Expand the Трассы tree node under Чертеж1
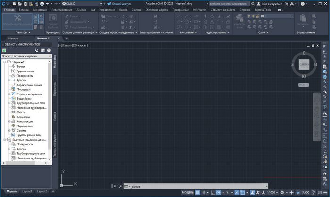This screenshot has width=330, height=197. pyautogui.click(x=8, y=80)
